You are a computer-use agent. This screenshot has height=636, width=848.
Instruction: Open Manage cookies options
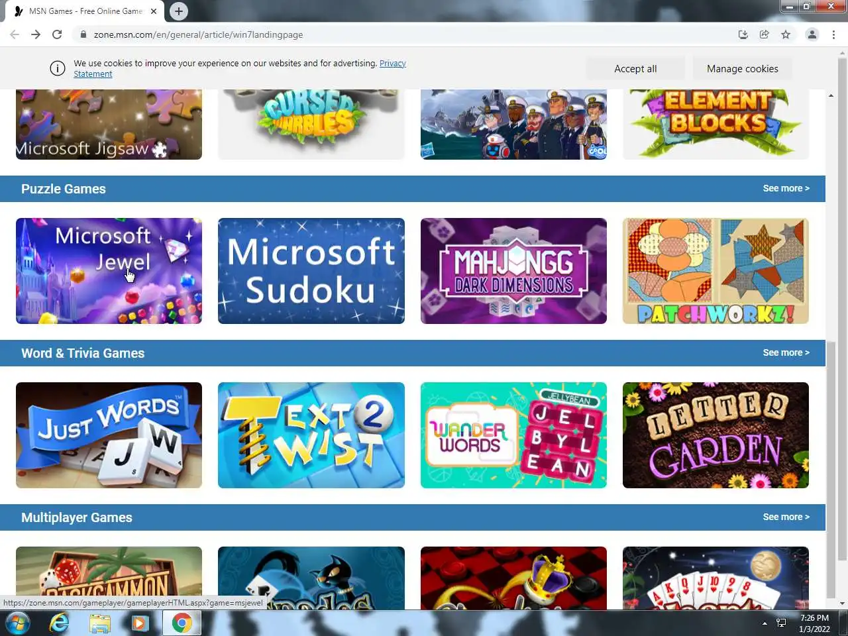point(742,68)
